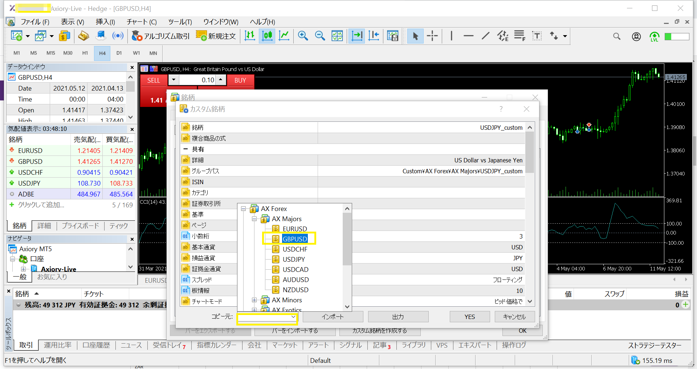This screenshot has height=369, width=697.
Task: Open the chart profiles tool
Action: 40,36
